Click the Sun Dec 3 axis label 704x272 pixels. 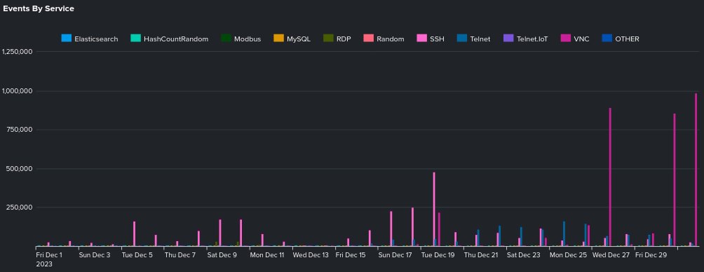[x=94, y=255]
